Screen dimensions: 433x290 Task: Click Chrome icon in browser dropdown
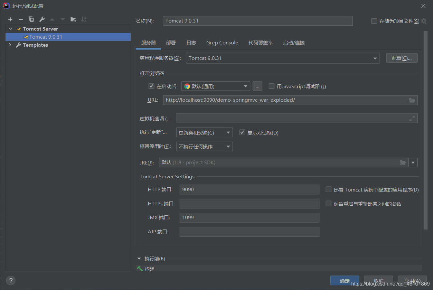pyautogui.click(x=187, y=86)
